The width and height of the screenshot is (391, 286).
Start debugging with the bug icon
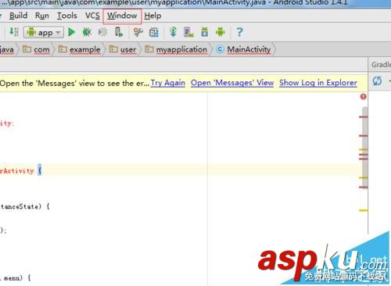87,32
